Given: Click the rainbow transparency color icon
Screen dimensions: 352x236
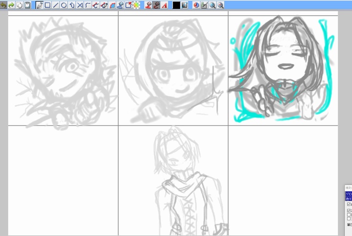Looking at the screenshot, I should pyautogui.click(x=136, y=5).
